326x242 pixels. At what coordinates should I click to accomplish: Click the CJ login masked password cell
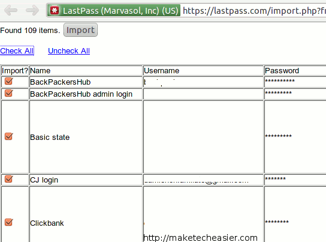tap(295, 180)
